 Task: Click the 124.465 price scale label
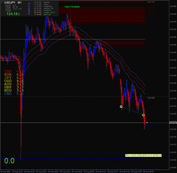pyautogui.click(x=173, y=14)
